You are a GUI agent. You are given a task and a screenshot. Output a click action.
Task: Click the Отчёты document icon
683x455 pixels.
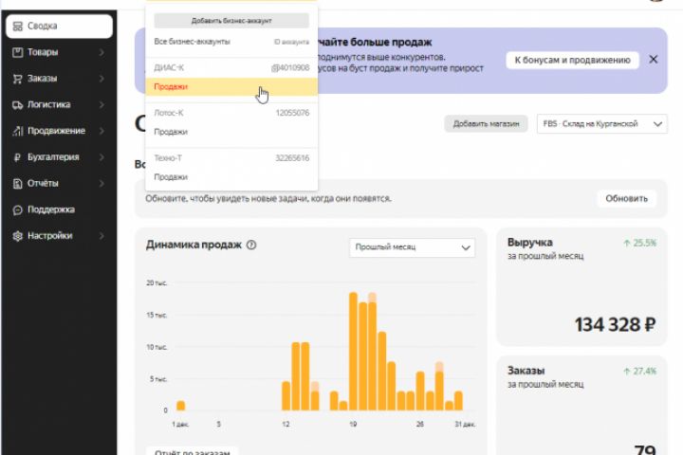[x=17, y=183]
